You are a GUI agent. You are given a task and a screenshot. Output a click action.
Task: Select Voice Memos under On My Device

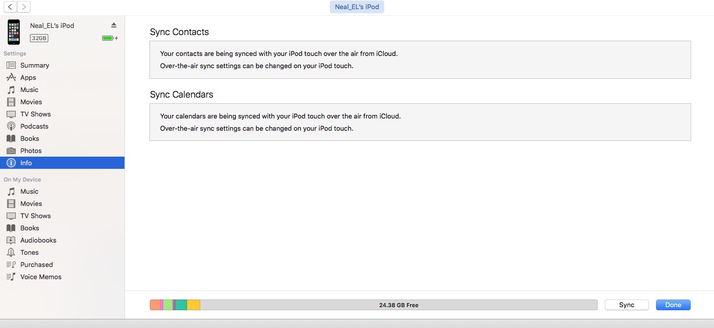41,277
